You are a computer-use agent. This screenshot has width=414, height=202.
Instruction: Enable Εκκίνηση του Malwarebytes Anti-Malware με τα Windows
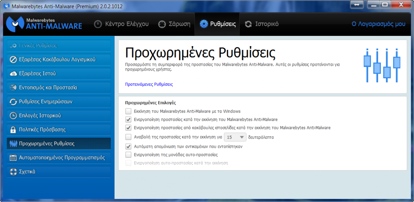(x=128, y=111)
